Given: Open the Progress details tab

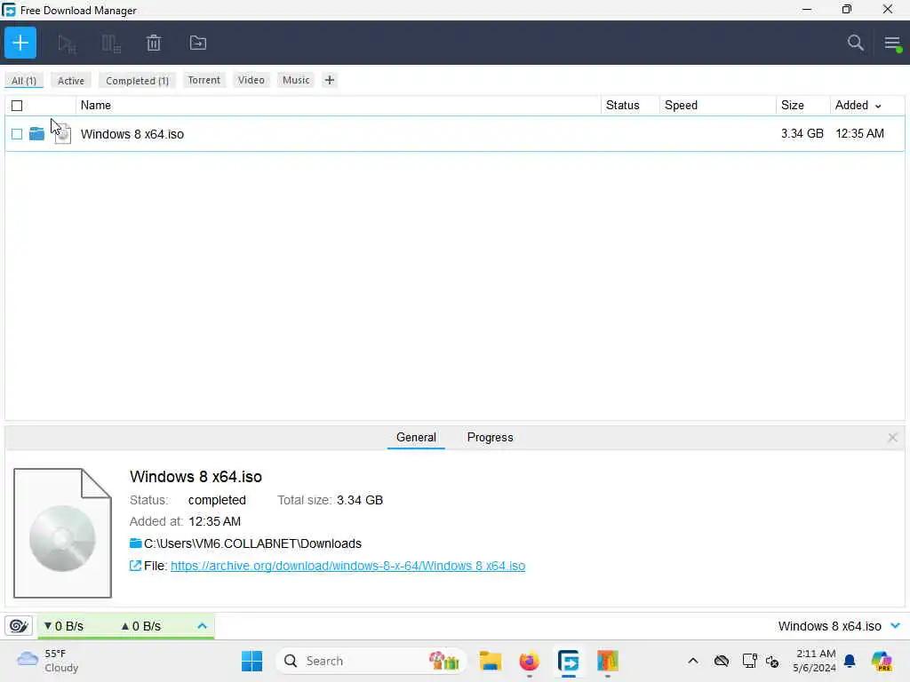Looking at the screenshot, I should pos(490,437).
